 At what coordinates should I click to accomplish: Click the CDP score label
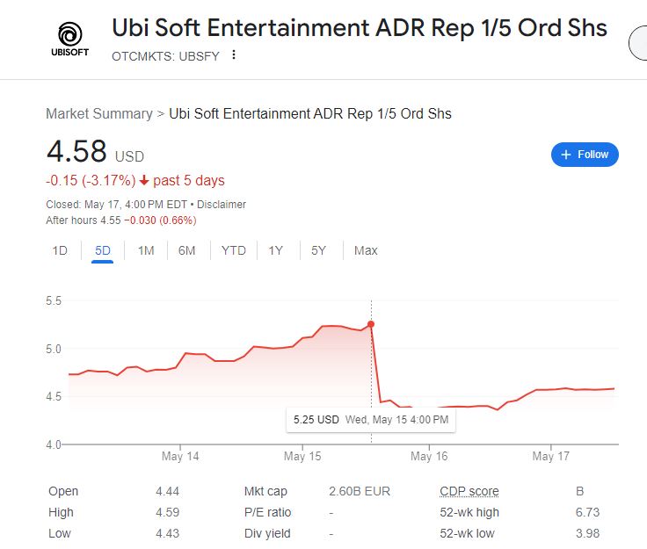coord(469,491)
